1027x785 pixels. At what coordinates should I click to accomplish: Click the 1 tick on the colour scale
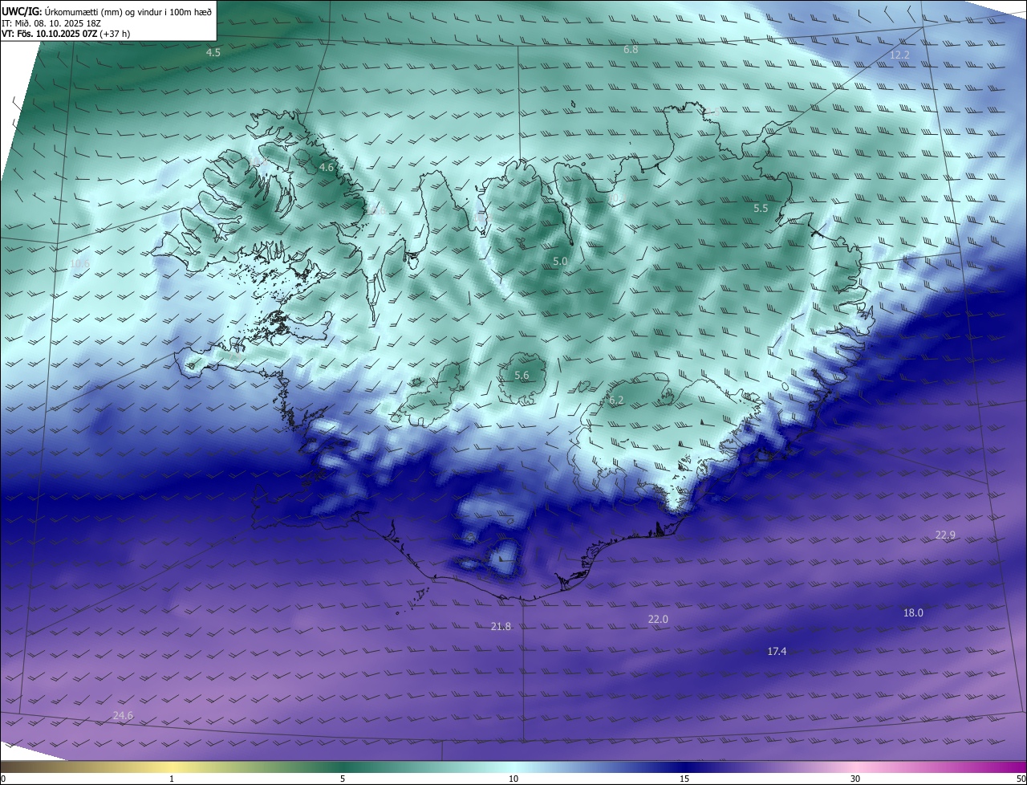[x=172, y=779]
